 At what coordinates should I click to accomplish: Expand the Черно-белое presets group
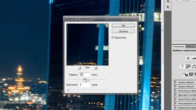click(176, 99)
